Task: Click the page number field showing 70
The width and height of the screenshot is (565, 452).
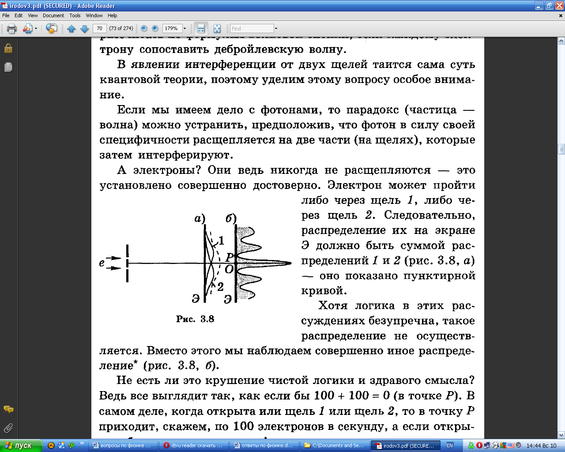Action: (99, 28)
